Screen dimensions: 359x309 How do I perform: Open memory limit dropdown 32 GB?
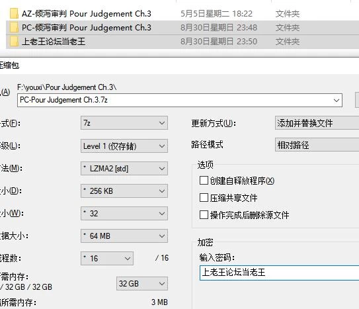click(x=142, y=284)
